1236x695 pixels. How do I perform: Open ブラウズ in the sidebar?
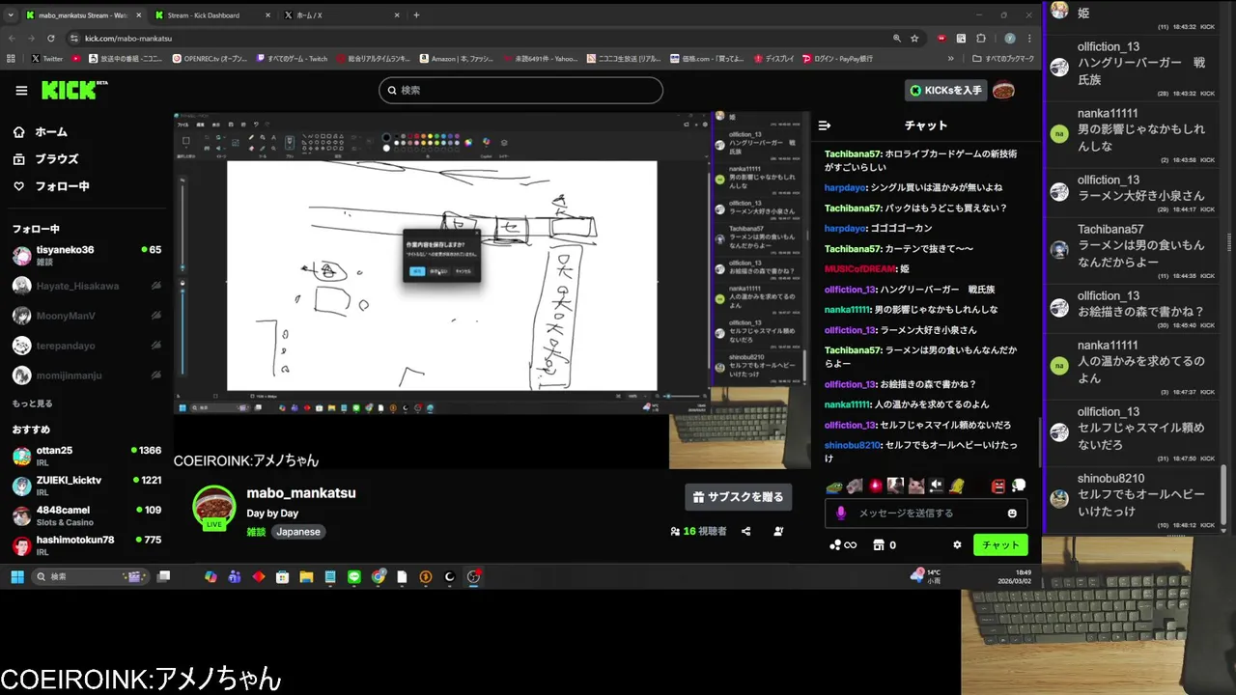click(45, 159)
